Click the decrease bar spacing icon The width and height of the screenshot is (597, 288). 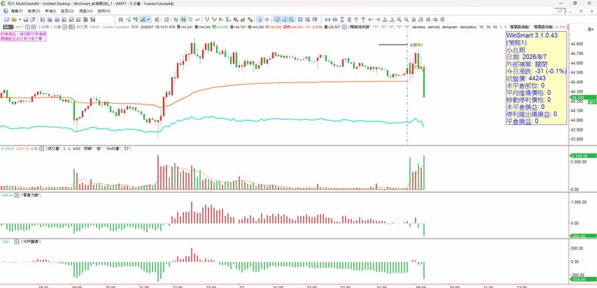pyautogui.click(x=327, y=19)
